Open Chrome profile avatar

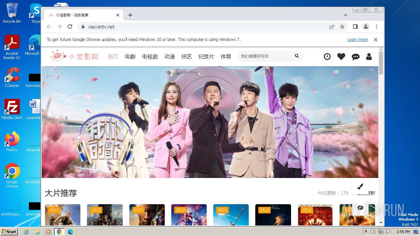[x=366, y=27]
